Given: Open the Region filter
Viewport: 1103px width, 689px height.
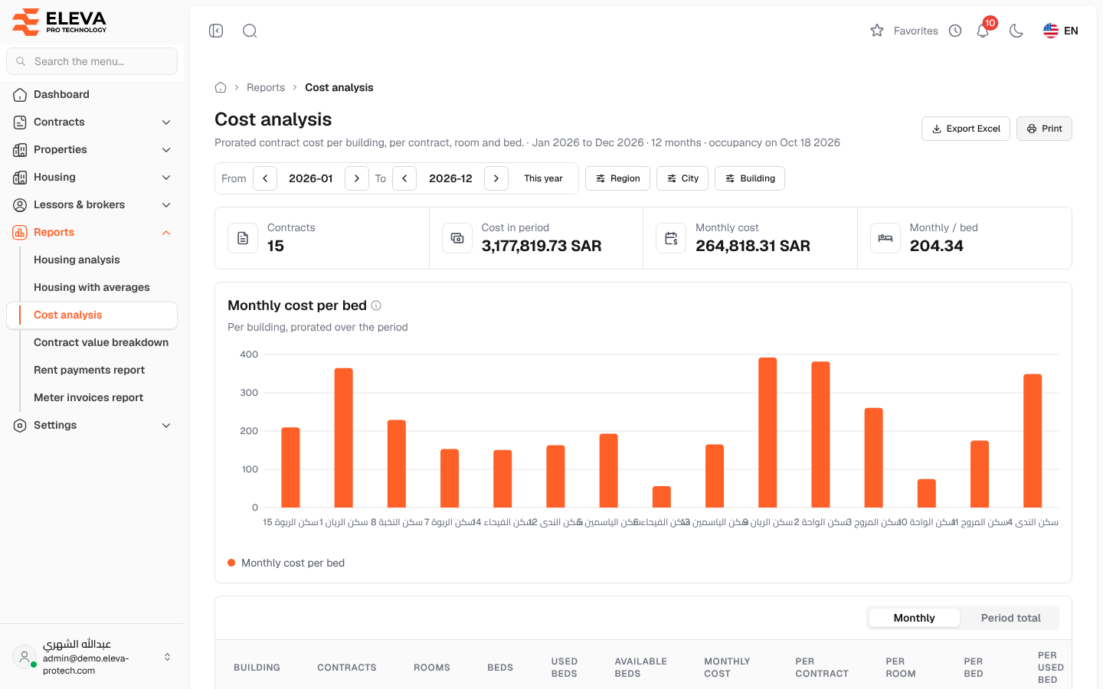Looking at the screenshot, I should tap(618, 178).
